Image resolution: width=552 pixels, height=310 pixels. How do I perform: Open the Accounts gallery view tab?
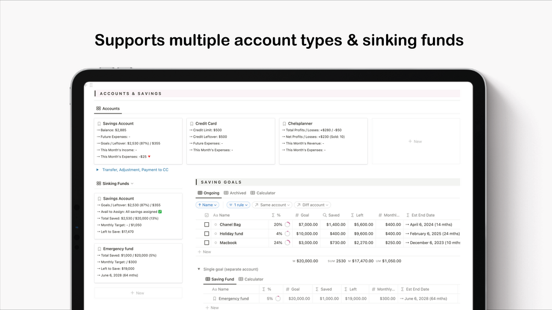coord(108,109)
